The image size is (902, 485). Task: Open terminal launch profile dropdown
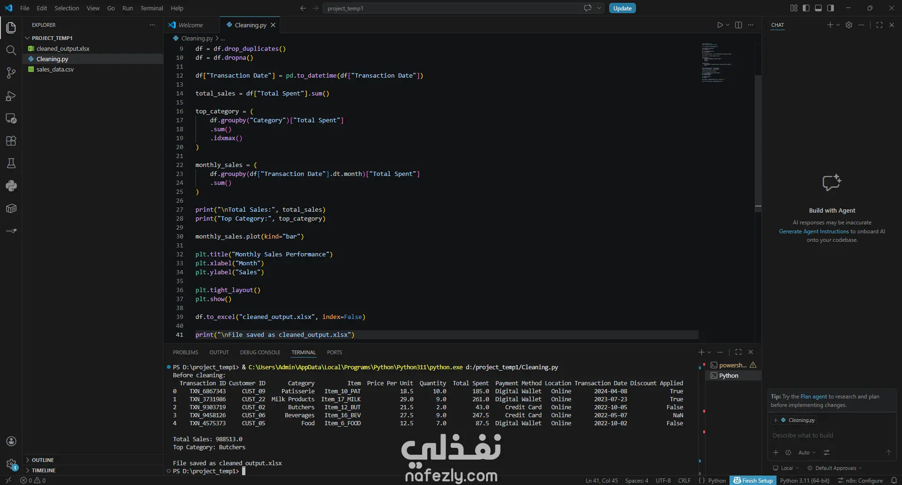pos(709,352)
